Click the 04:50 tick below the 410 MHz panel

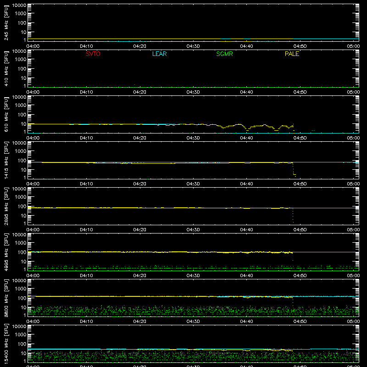[x=300, y=92]
